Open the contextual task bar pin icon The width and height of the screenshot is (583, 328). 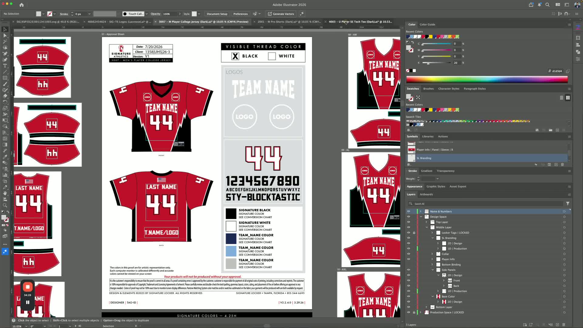(x=302, y=14)
